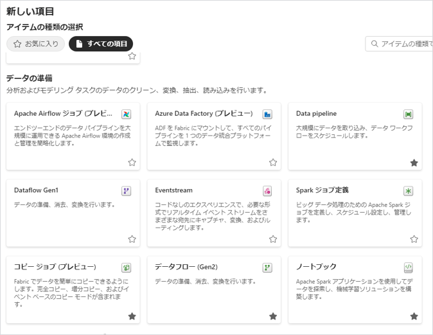The height and width of the screenshot is (335, 433).
Task: Unfavorite the Data pipeline card
Action: 414,163
